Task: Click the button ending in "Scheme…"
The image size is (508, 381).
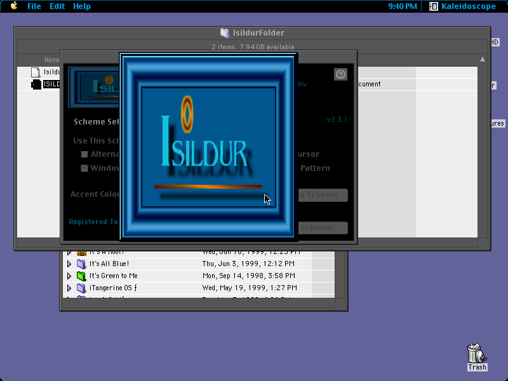Action: click(323, 228)
